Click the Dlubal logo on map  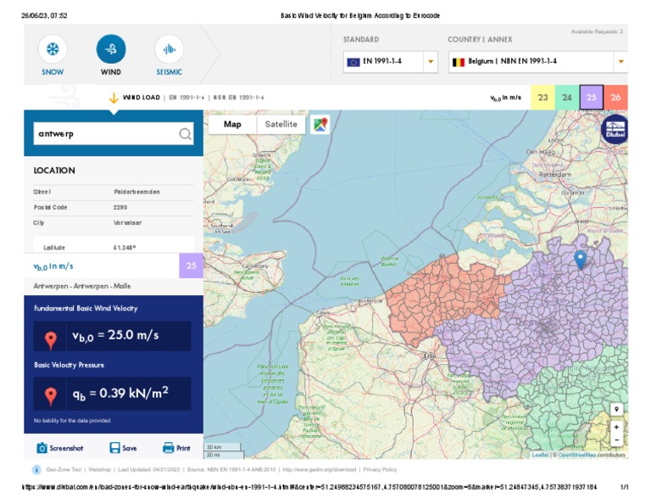(x=614, y=129)
